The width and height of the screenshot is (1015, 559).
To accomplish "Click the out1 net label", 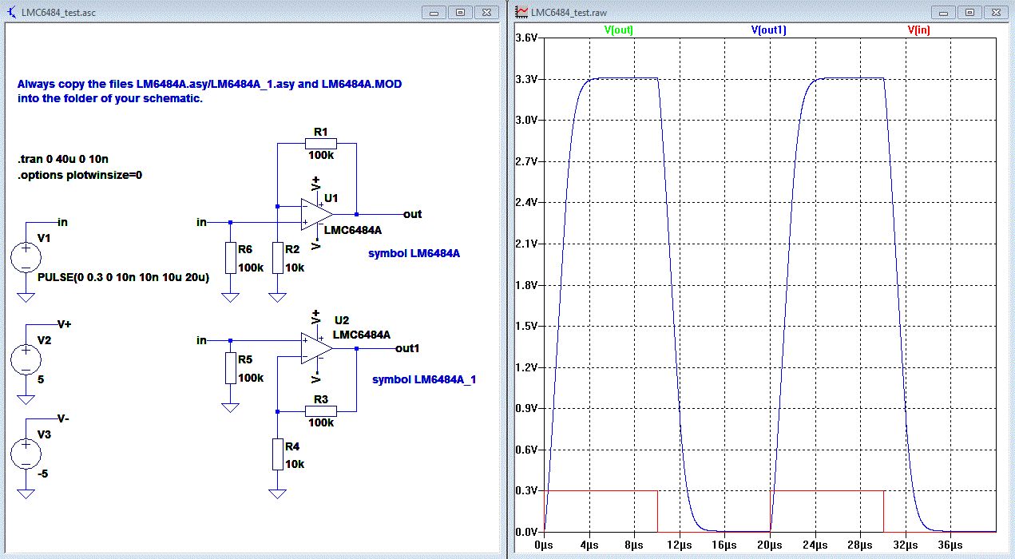I will [407, 348].
